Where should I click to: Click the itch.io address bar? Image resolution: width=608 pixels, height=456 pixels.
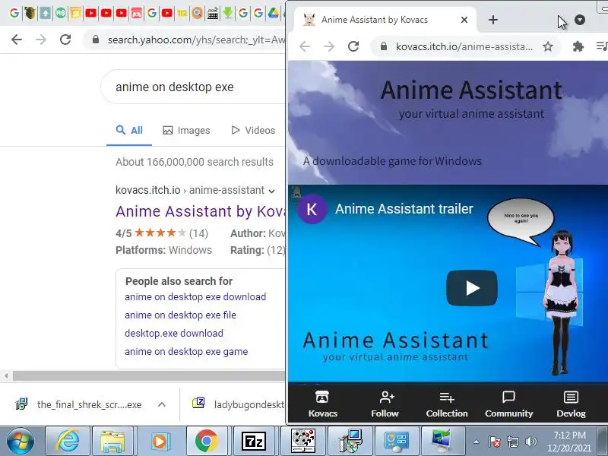click(x=464, y=46)
